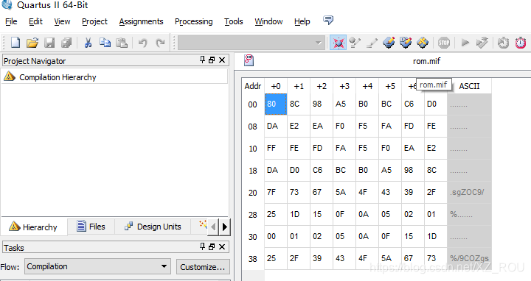Click the ASCII column header
Screen dimensions: 531x281
coord(469,86)
